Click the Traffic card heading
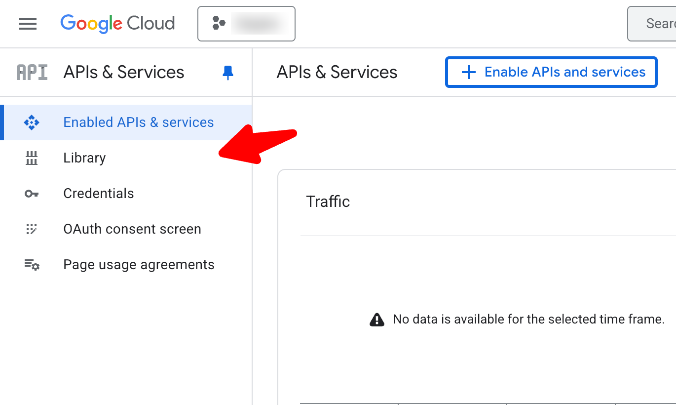Viewport: 676px width, 405px height. (328, 202)
